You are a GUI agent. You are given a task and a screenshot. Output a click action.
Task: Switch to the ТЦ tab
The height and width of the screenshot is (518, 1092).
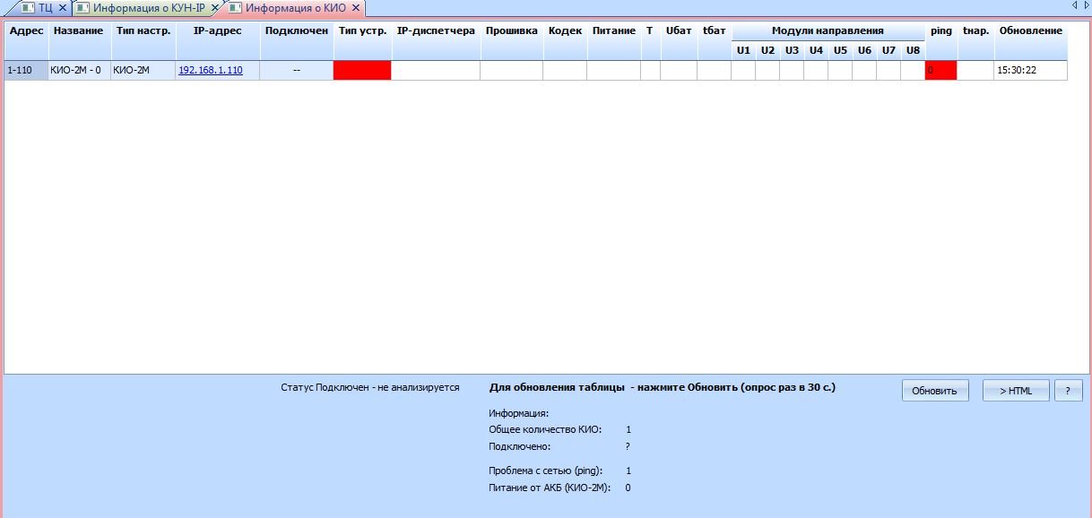pyautogui.click(x=45, y=8)
